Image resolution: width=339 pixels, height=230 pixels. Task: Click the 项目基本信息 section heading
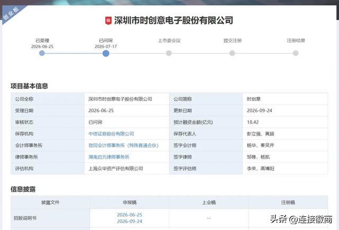[29, 86]
